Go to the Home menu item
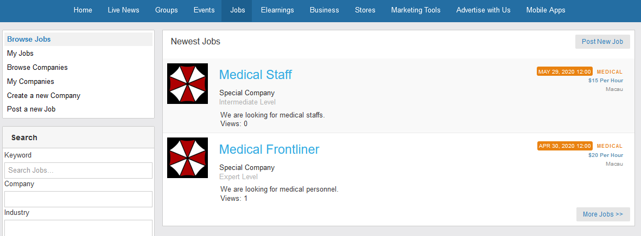The image size is (641, 236). 82,10
